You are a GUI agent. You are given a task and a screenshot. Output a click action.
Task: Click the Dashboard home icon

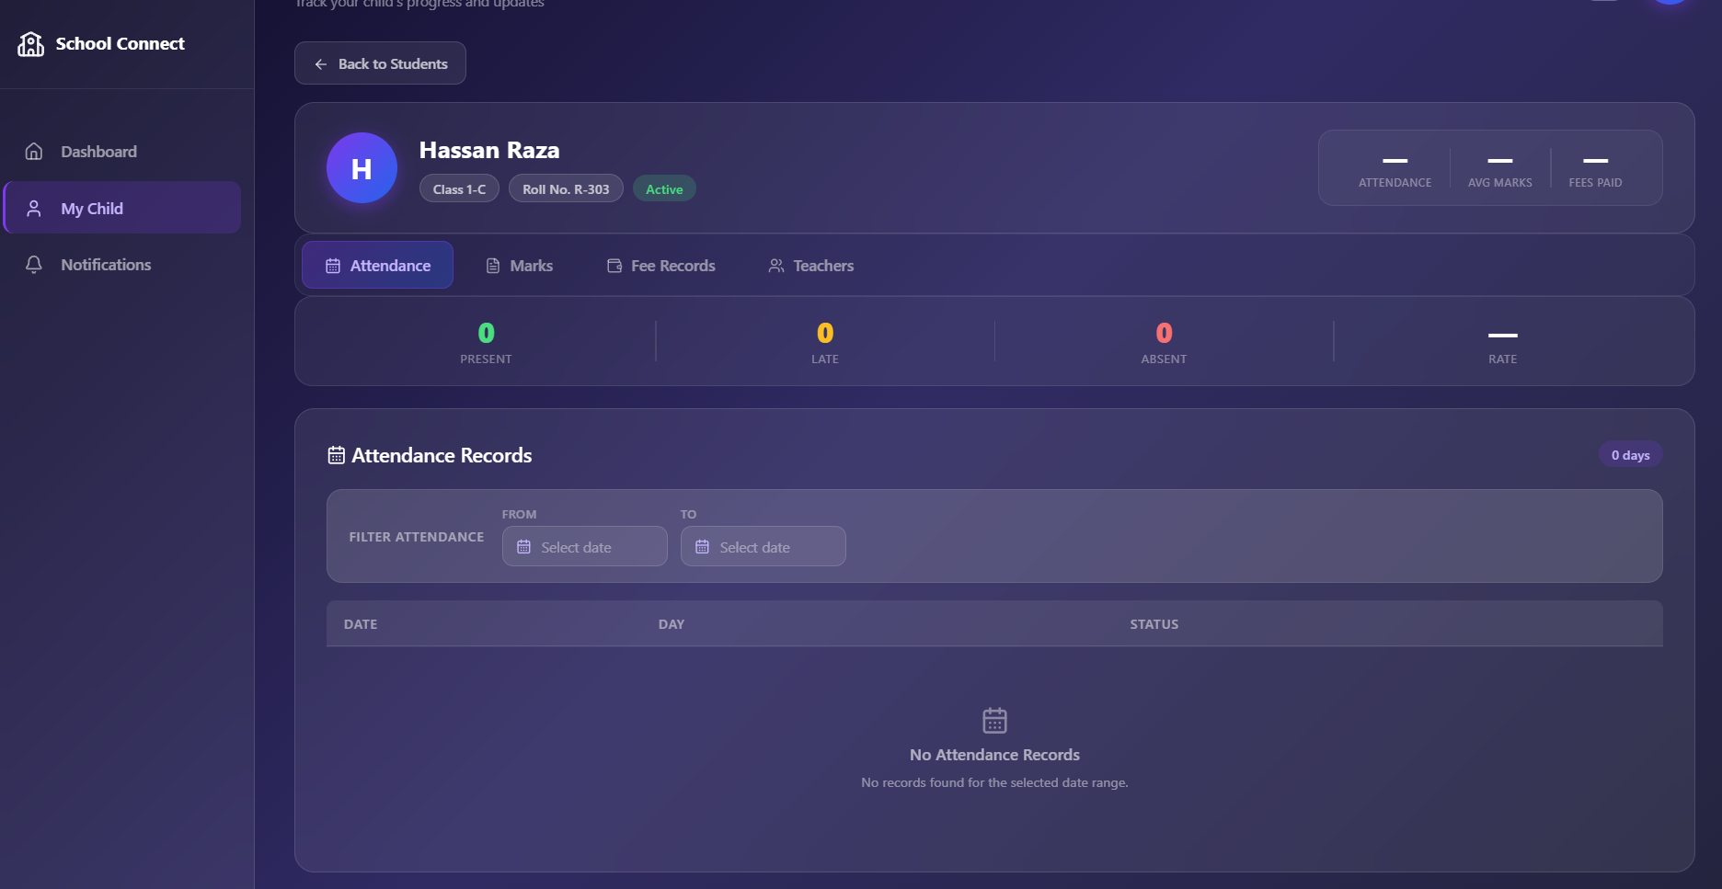click(x=34, y=152)
